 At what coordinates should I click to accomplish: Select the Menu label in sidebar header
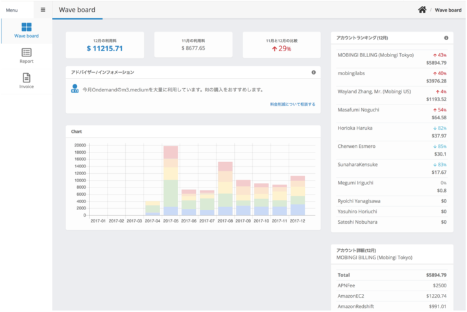point(12,10)
